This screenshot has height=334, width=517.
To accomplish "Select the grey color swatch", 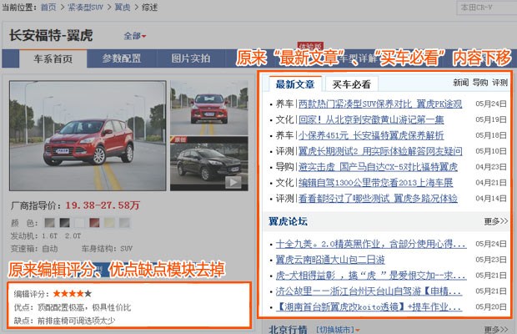I will pyautogui.click(x=49, y=223).
